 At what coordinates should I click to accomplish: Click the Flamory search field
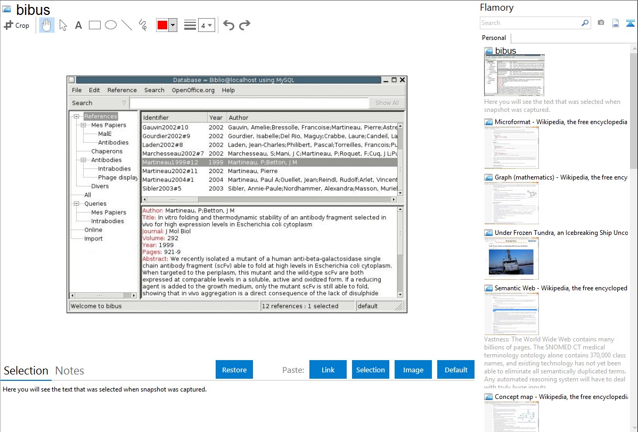(530, 23)
